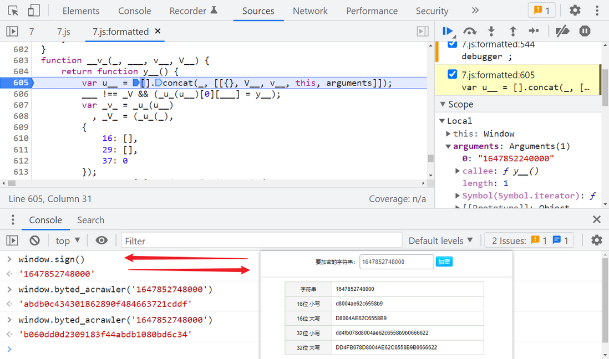Uncheck the 7.js:formatted:544 breakpoint
The image size is (609, 359).
(x=452, y=43)
